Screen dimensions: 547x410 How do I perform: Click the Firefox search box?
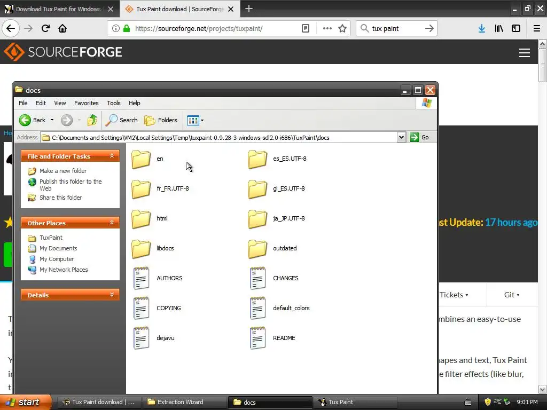(396, 29)
